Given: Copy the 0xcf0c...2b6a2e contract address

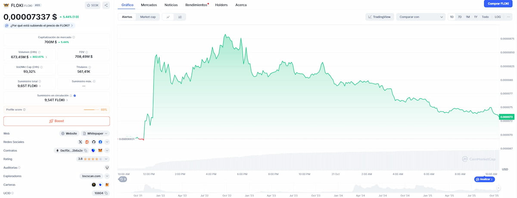Looking at the screenshot, I should (x=86, y=150).
